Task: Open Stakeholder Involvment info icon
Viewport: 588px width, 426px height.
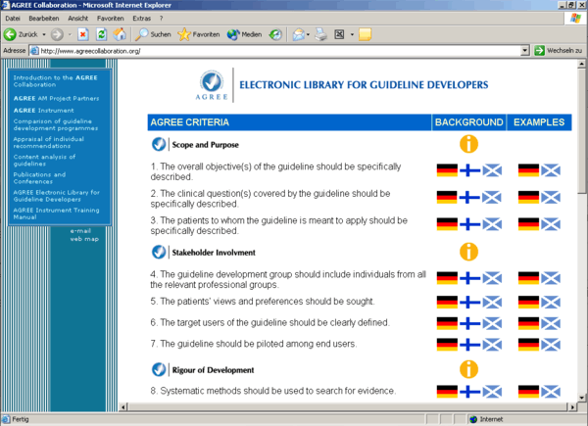Action: pyautogui.click(x=468, y=252)
